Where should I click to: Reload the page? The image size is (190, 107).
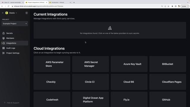[x=9, y=6]
